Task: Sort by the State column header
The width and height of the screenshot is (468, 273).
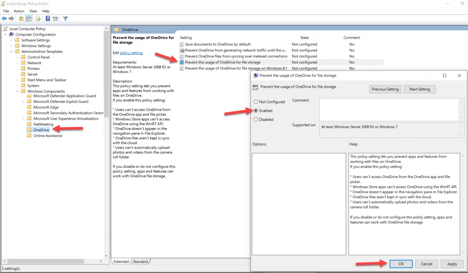Action: coord(305,38)
